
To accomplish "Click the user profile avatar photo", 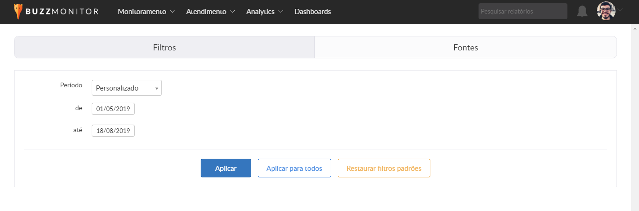I will coord(606,11).
